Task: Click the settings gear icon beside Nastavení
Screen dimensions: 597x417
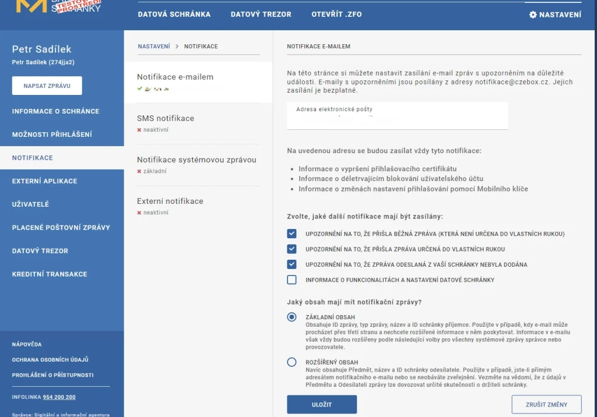Action: tap(532, 15)
